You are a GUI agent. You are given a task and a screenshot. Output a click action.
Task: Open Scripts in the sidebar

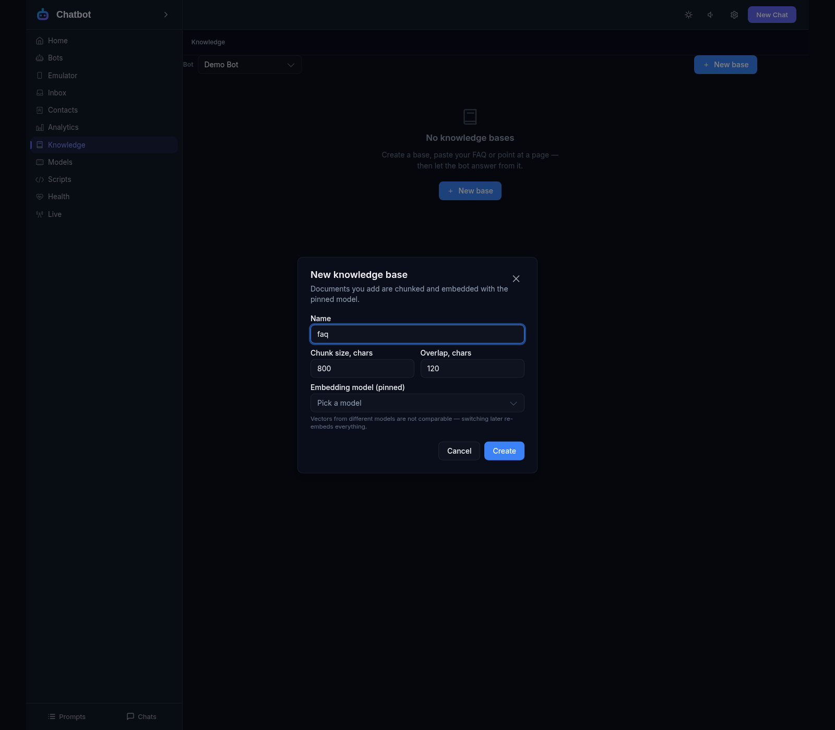click(x=104, y=179)
